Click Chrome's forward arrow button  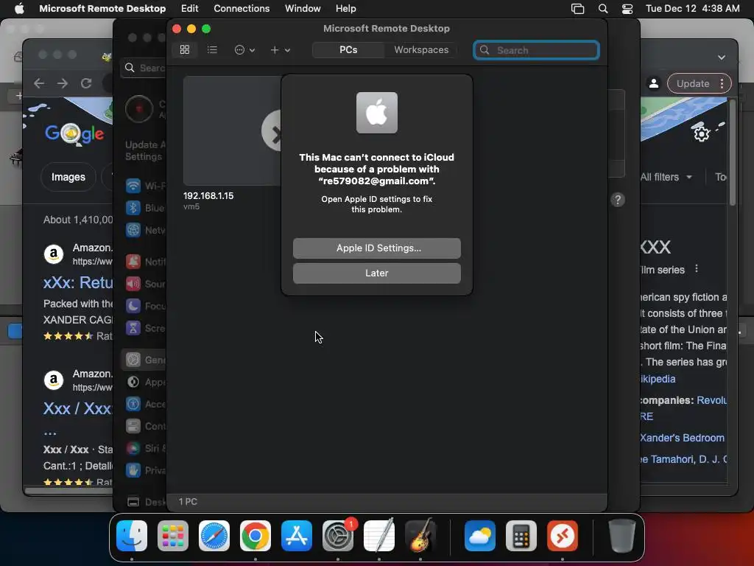63,83
